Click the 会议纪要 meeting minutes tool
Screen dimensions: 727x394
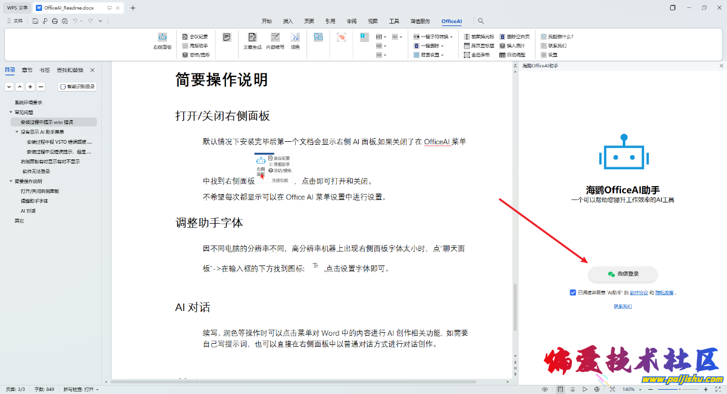(x=195, y=36)
